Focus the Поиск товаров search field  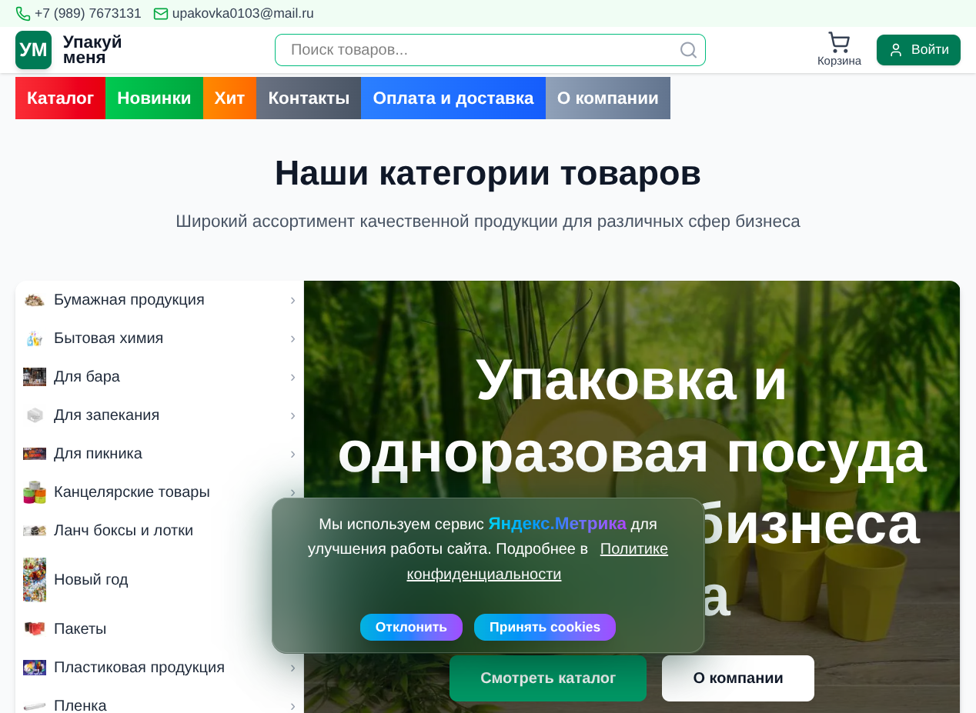(490, 50)
